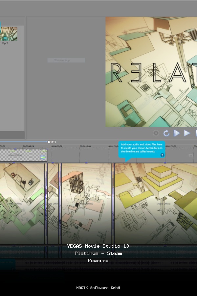
Task: Select the yellow pyramid video event
Action: click(156, 204)
